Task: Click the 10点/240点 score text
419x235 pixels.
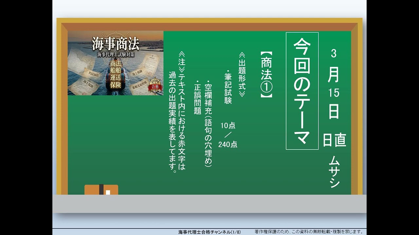Action: point(228,134)
